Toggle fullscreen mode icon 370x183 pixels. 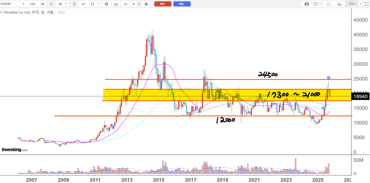(366, 4)
